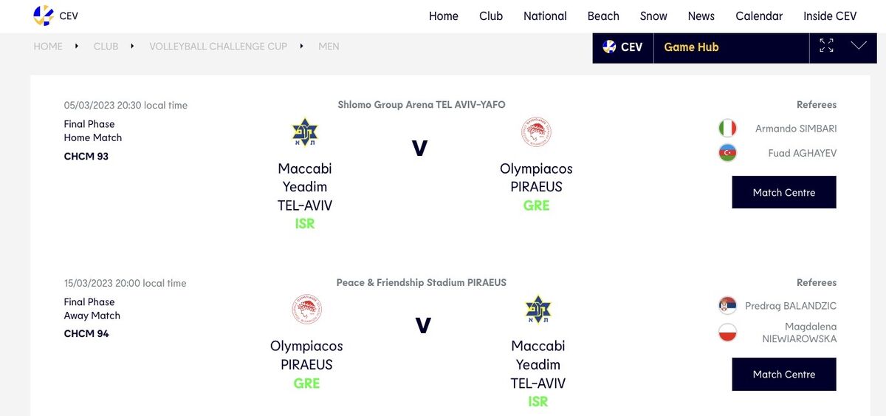
Task: Go to VOLLEYBALL CHALLENGE CUP breadcrumb
Action: [218, 46]
